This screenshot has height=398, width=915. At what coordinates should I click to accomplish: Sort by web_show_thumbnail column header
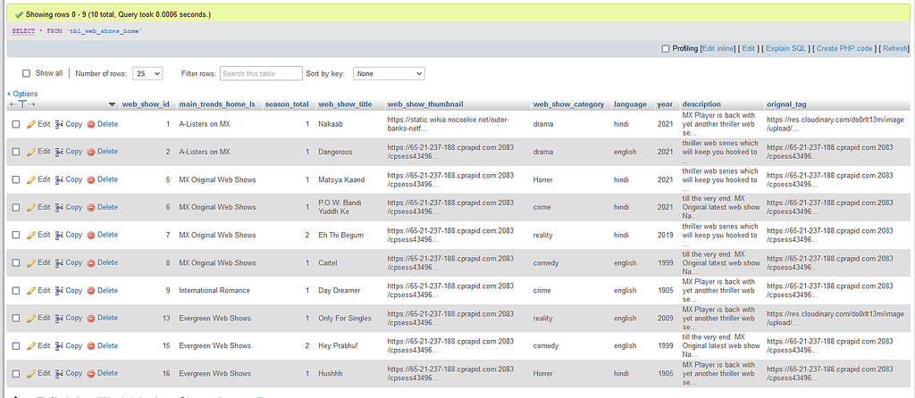click(425, 104)
